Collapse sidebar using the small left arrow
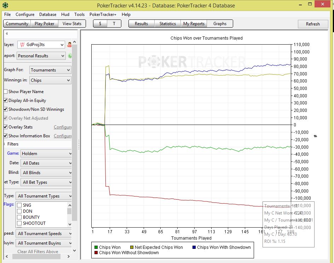Image resolution: width=334 pixels, height=263 pixels. tap(7, 34)
